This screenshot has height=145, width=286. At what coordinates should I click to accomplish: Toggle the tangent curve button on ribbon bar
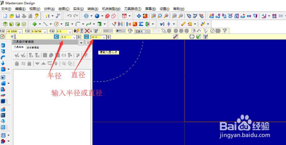[176, 37]
